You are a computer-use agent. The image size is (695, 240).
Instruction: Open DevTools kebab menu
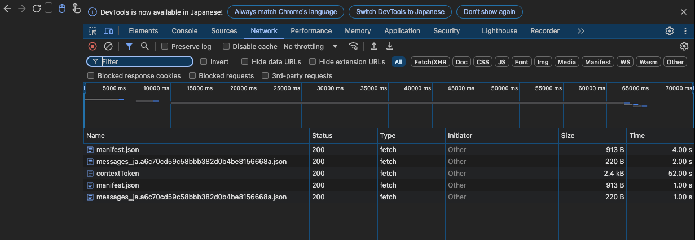(685, 31)
